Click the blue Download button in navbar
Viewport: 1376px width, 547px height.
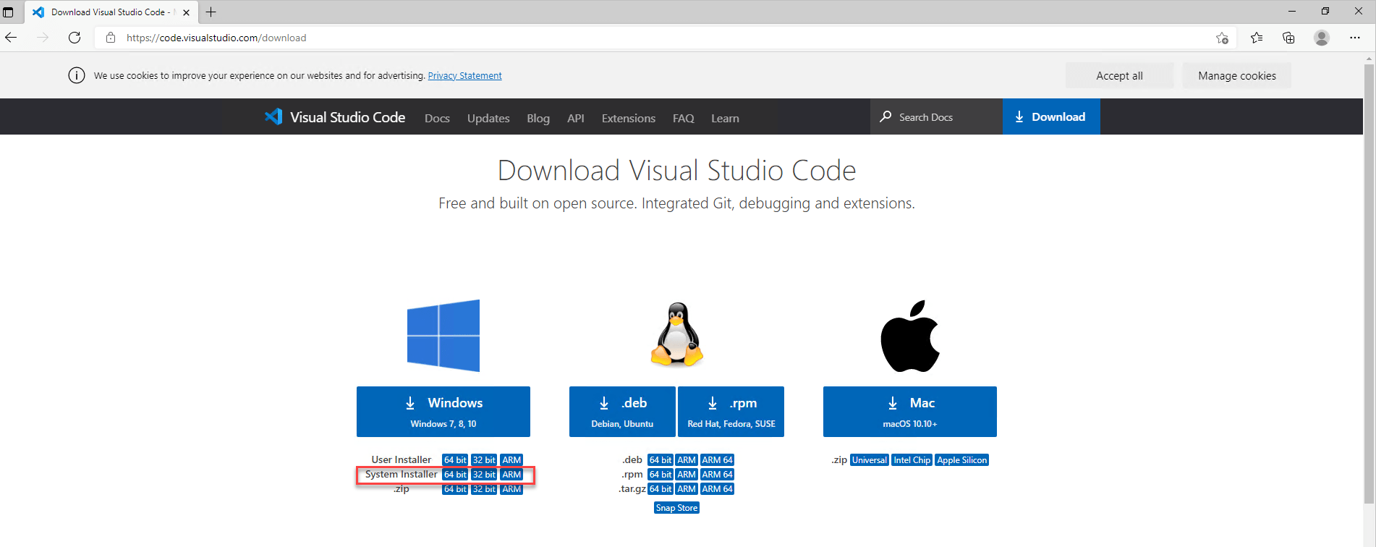[x=1051, y=116]
